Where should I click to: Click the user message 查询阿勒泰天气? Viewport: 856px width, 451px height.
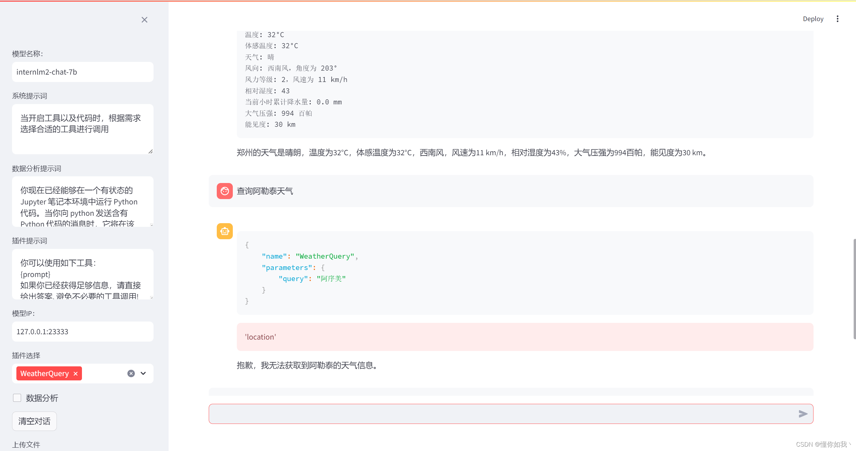click(x=265, y=191)
